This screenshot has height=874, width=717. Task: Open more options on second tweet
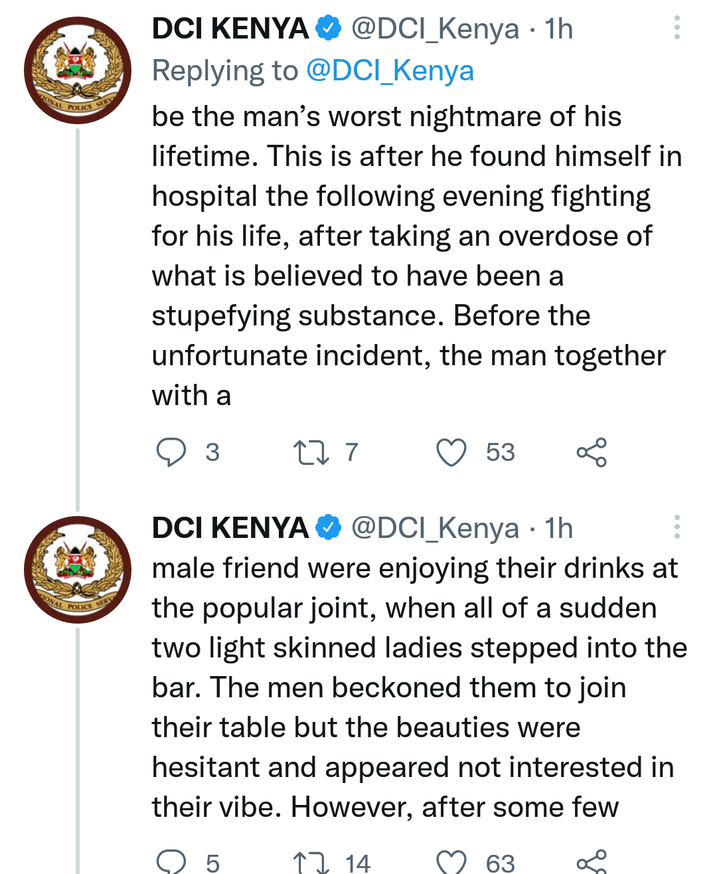[x=677, y=527]
